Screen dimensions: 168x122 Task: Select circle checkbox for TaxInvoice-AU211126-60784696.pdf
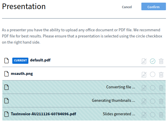152,115
